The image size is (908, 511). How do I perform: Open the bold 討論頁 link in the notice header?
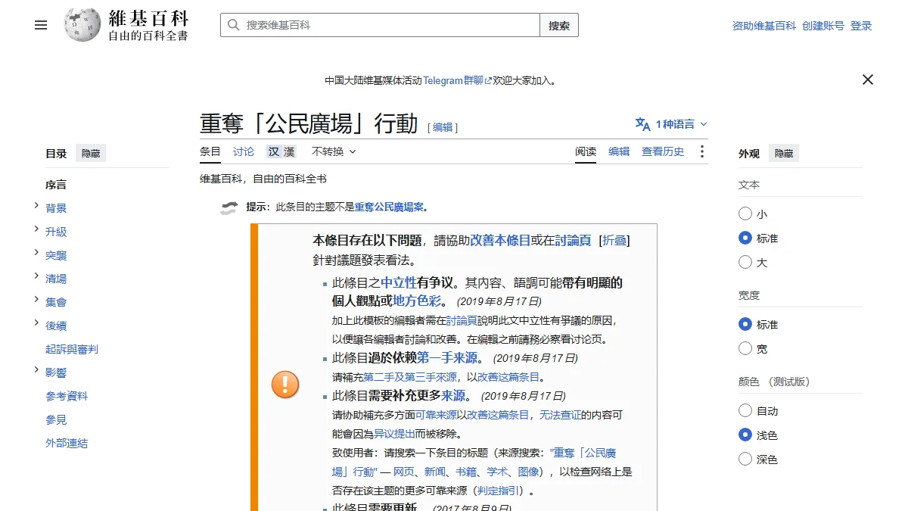[x=573, y=241]
